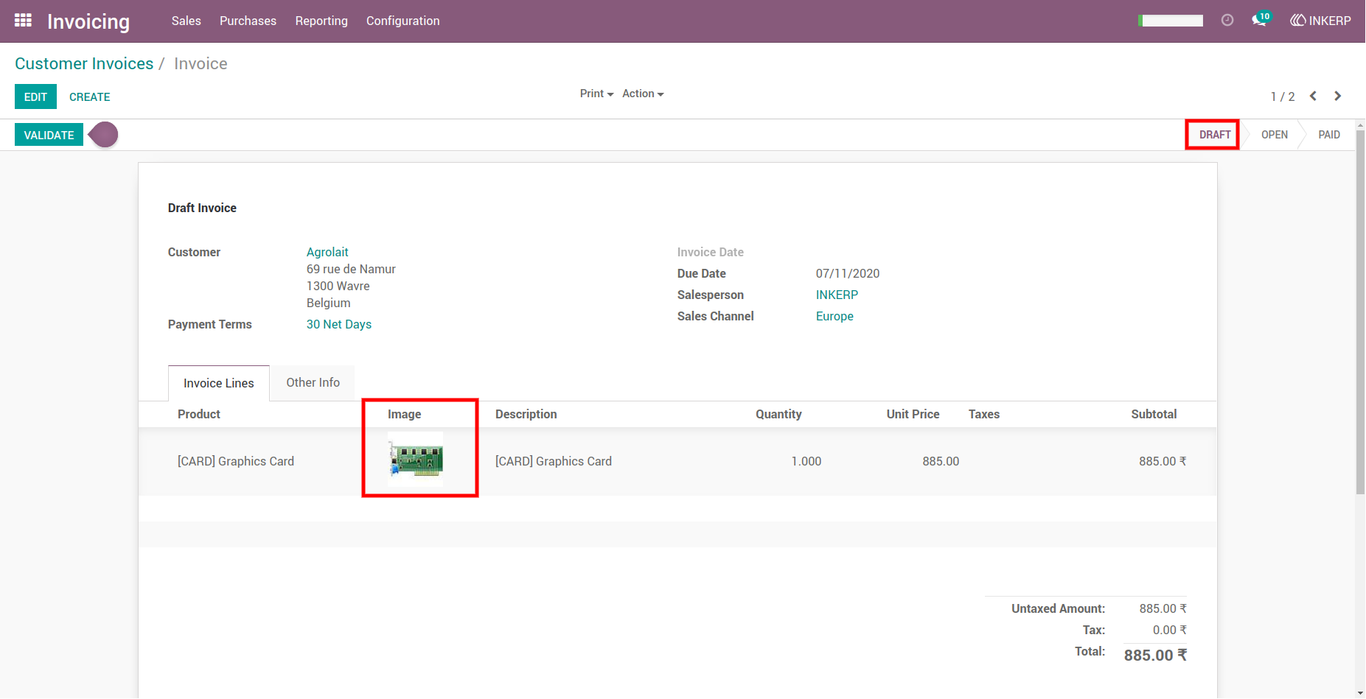The image size is (1366, 699).
Task: Open the Purchases menu
Action: pos(248,21)
